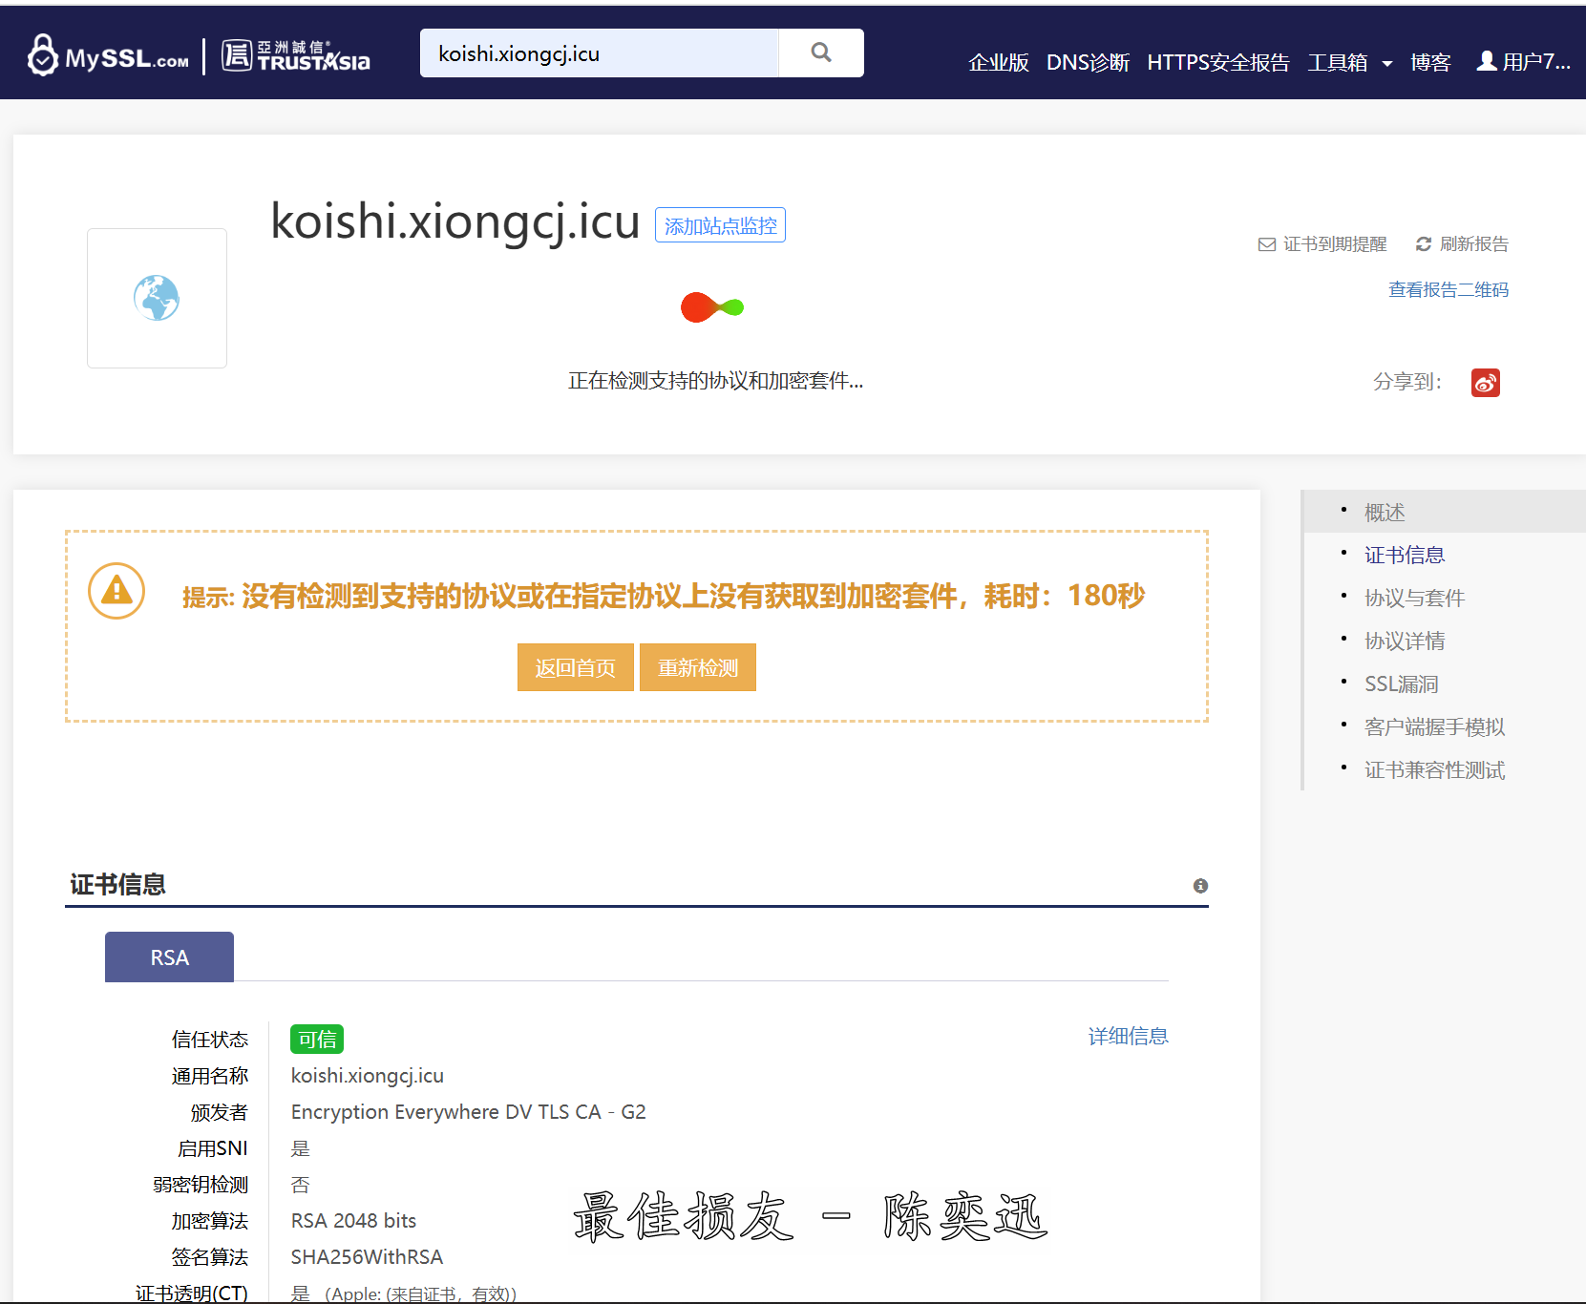
Task: Click the info icon beside 证书信息
Action: click(x=1200, y=886)
